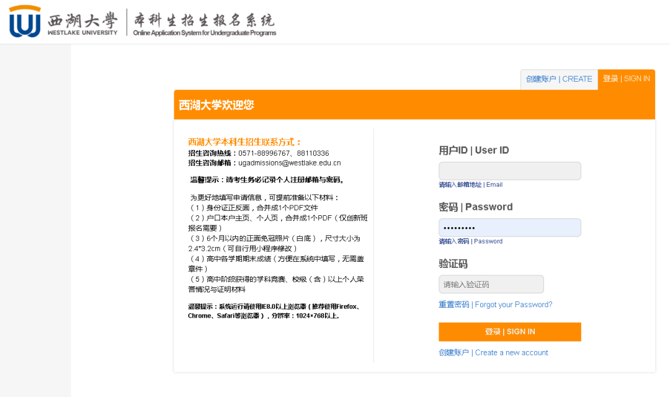Select the hotline number 0571-88996767
Screen dimensions: 670x397
coord(264,153)
